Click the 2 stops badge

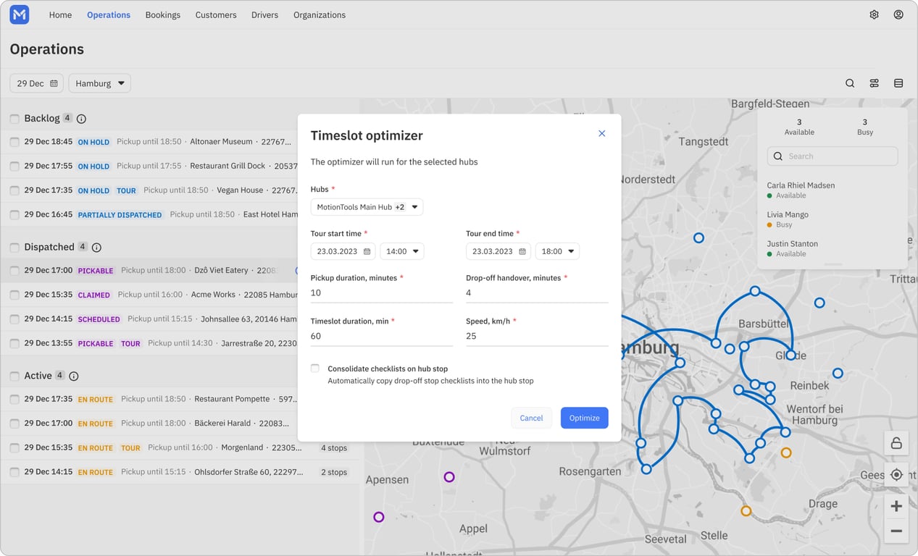tap(334, 472)
